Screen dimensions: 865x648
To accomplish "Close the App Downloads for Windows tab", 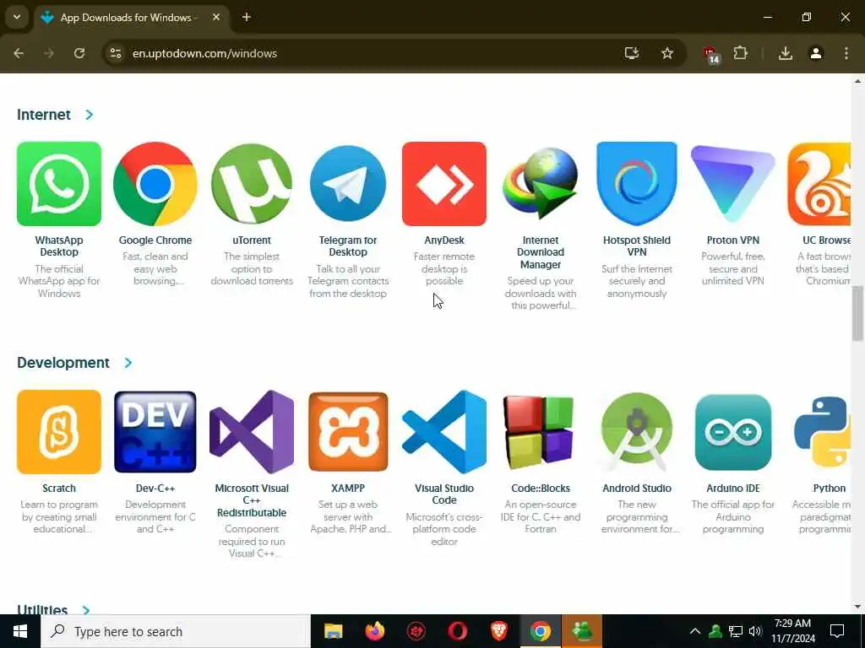I will [x=216, y=17].
